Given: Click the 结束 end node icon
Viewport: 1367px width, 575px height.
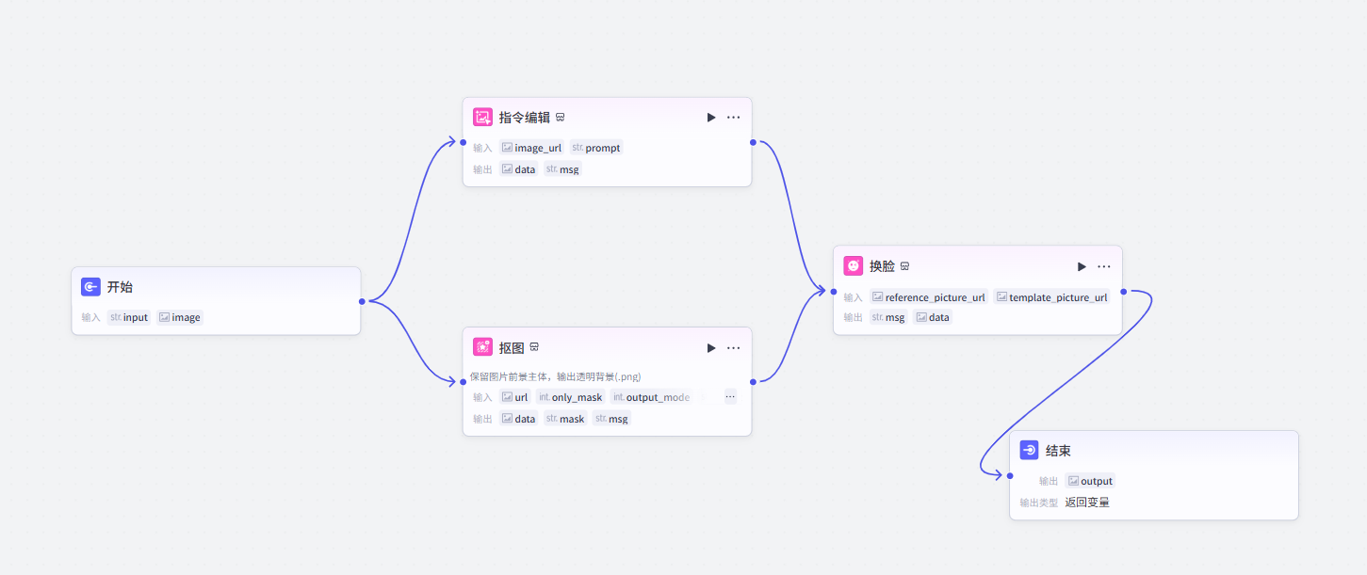Looking at the screenshot, I should [x=1029, y=450].
